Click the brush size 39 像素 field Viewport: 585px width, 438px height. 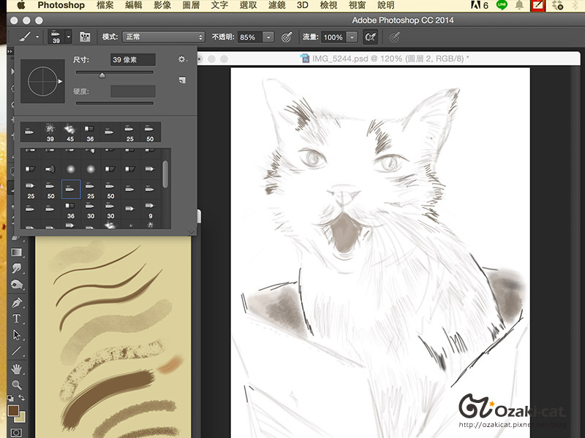pos(133,60)
